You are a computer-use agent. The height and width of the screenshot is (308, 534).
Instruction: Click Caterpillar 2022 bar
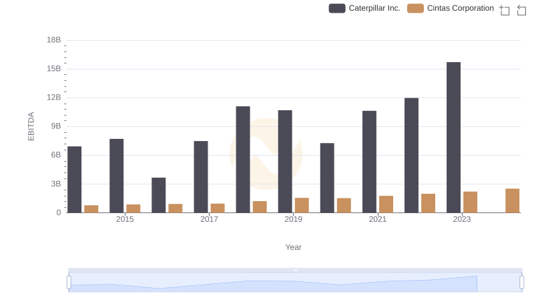point(411,156)
